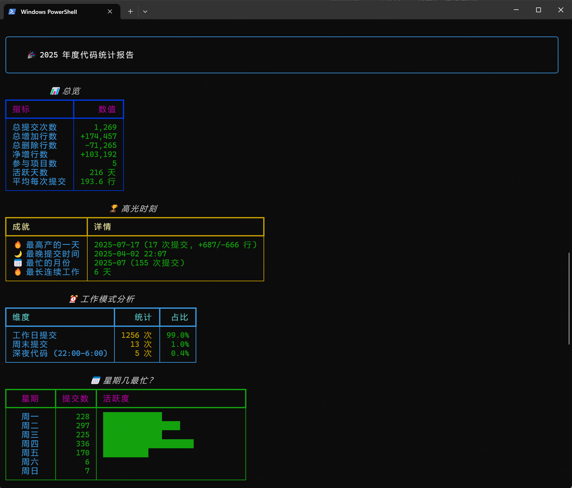Open the new tab profile dropdown chevron
Image resolution: width=572 pixels, height=488 pixels.
[x=145, y=12]
